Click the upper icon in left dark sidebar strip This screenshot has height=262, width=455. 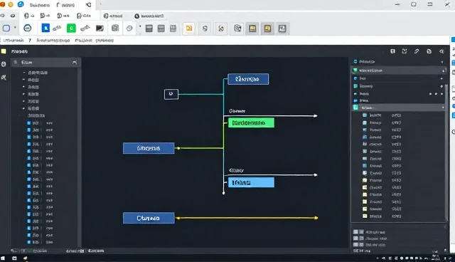coord(4,64)
